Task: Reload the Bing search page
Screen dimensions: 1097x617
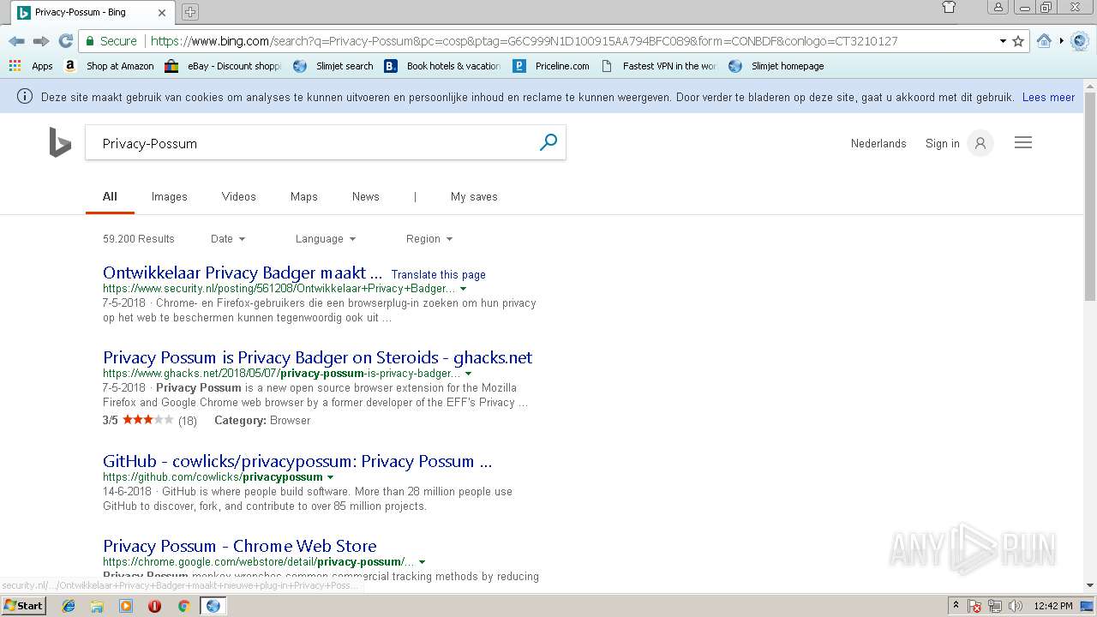Action: coord(65,41)
